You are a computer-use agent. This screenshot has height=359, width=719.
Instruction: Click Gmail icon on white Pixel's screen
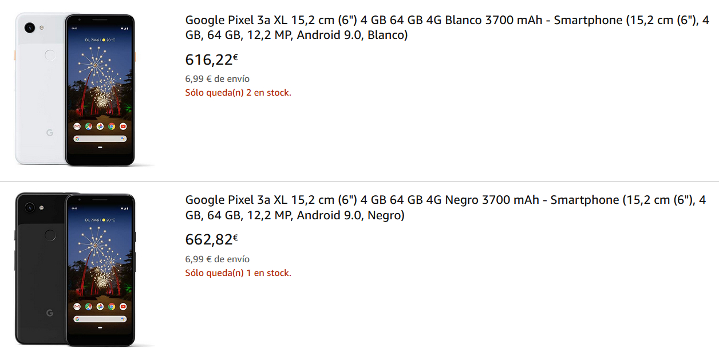tap(77, 126)
